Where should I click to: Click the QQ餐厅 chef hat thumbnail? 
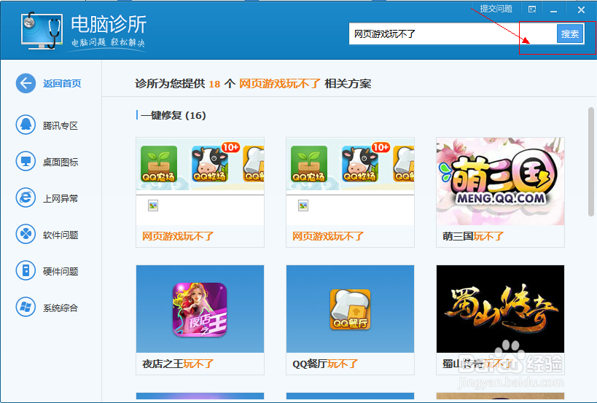click(351, 309)
